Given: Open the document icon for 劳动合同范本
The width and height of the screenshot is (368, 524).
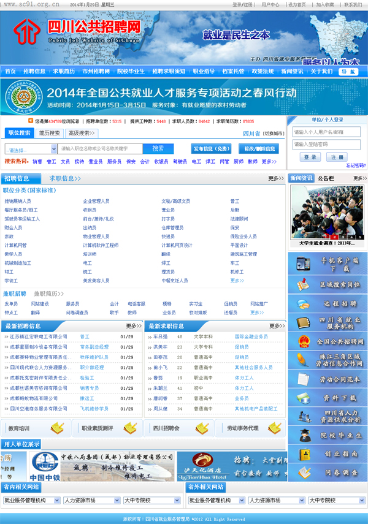Looking at the screenshot, I should coord(304,379).
